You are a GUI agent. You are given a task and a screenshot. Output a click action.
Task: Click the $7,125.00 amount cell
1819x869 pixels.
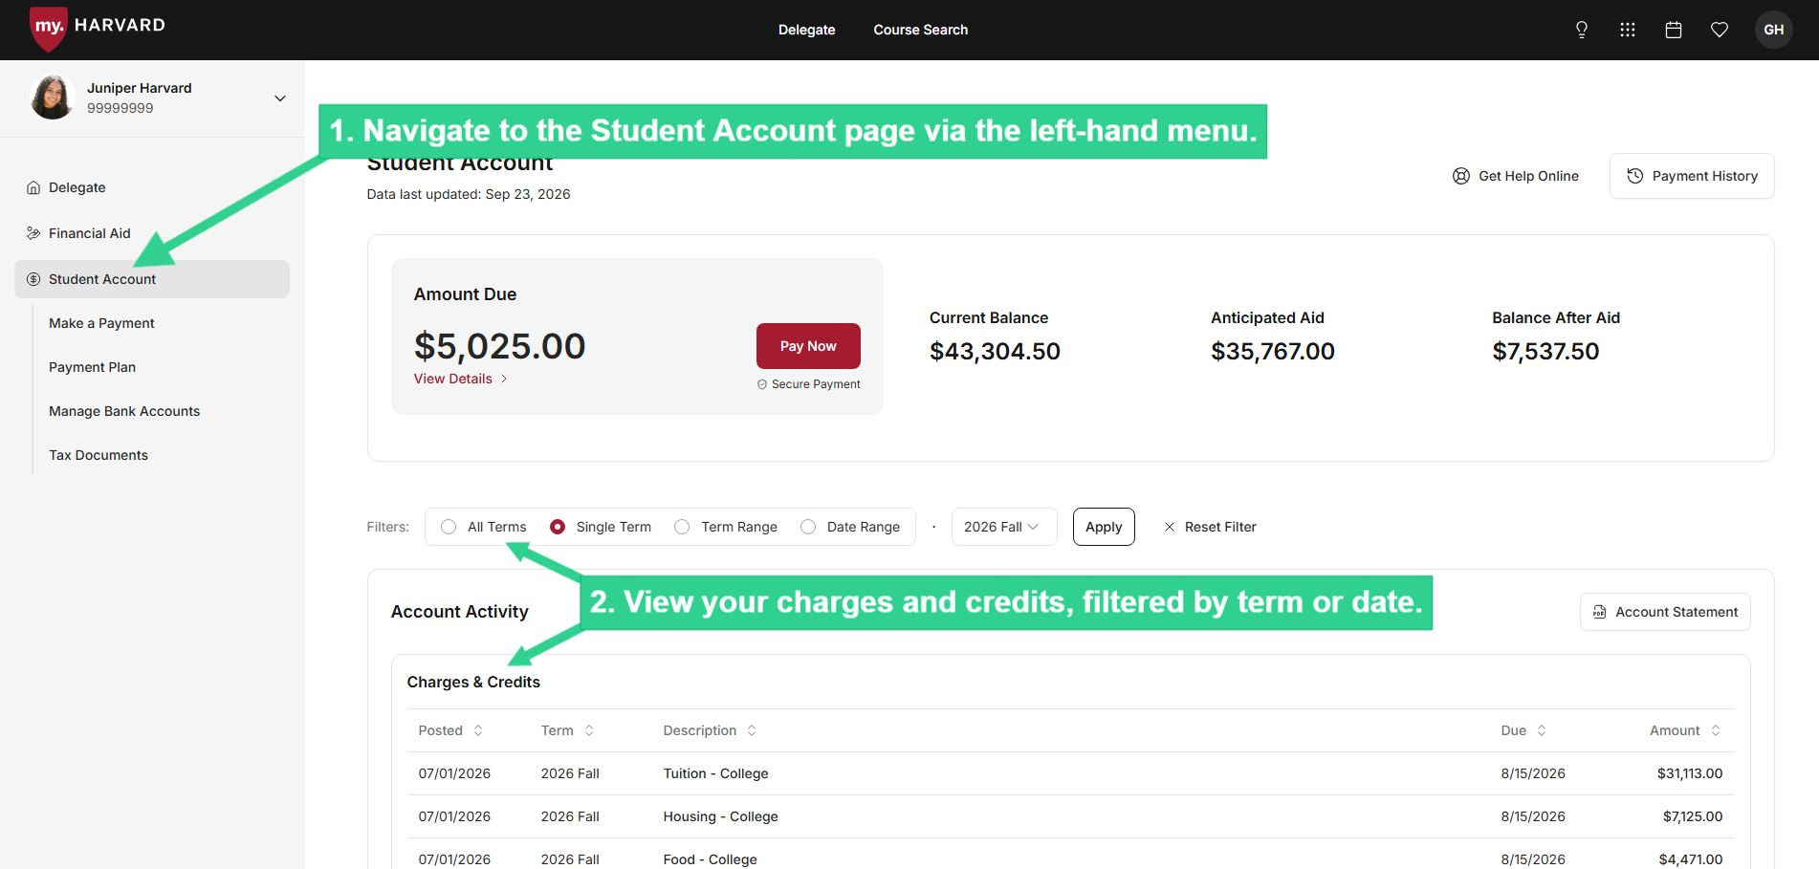[1693, 816]
